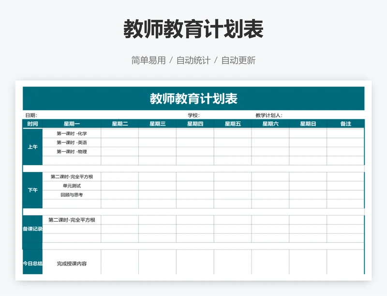Click subtitle text 简单易用
The image size is (387, 296).
(149, 60)
